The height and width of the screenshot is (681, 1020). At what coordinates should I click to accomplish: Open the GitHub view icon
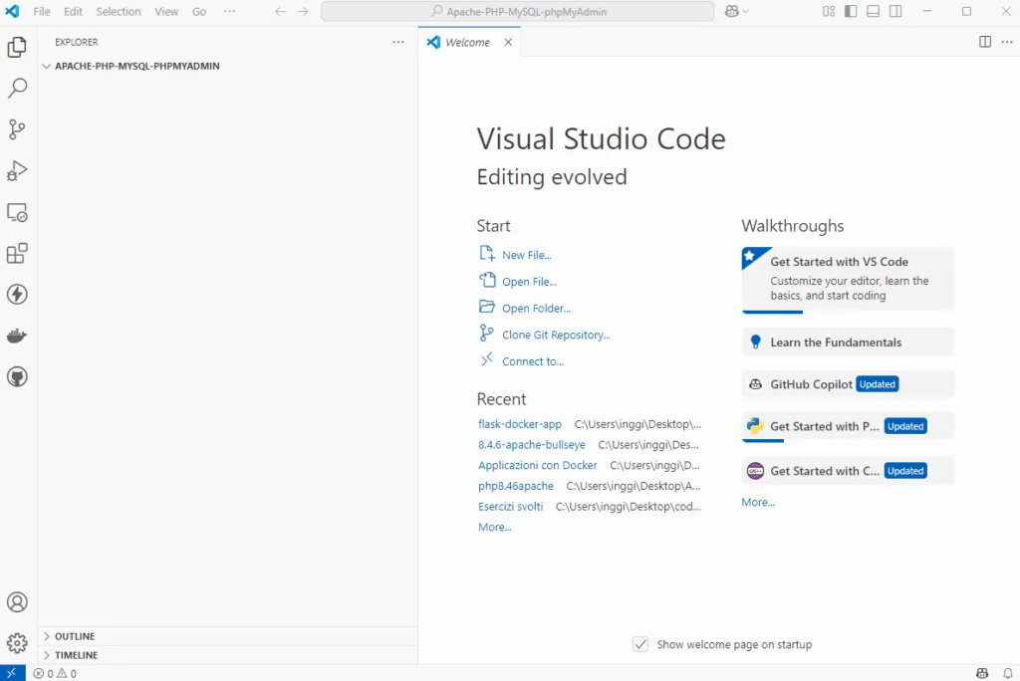(17, 376)
